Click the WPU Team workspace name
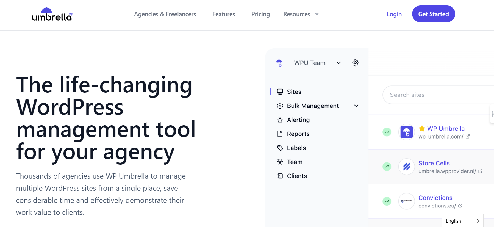 (310, 63)
